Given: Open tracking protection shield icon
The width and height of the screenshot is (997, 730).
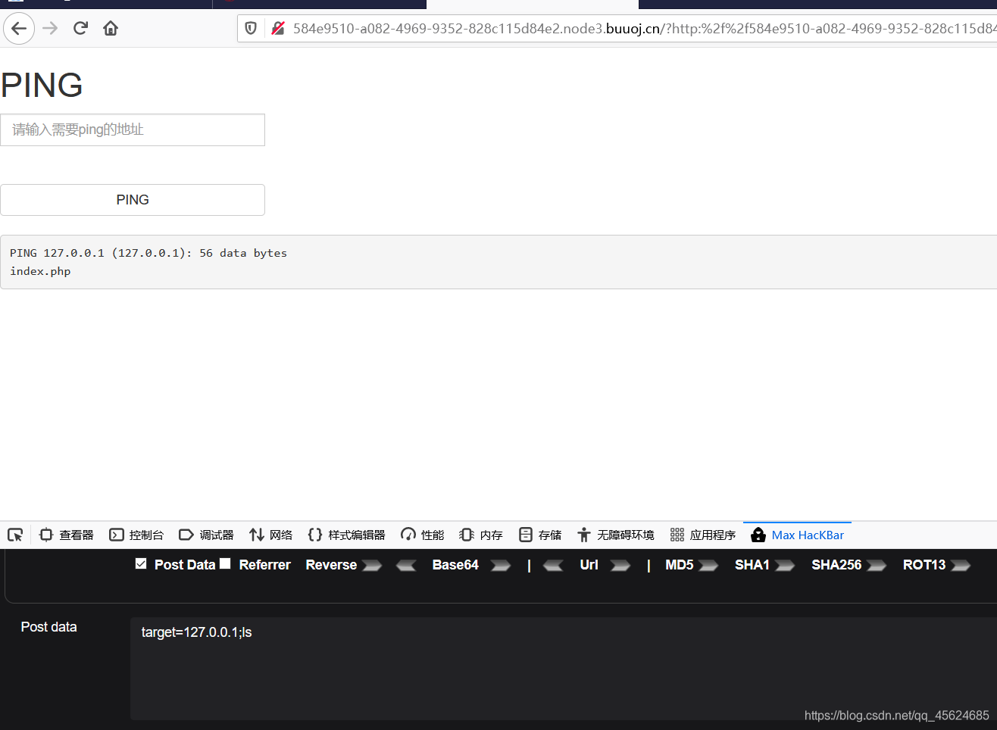Looking at the screenshot, I should click(251, 29).
